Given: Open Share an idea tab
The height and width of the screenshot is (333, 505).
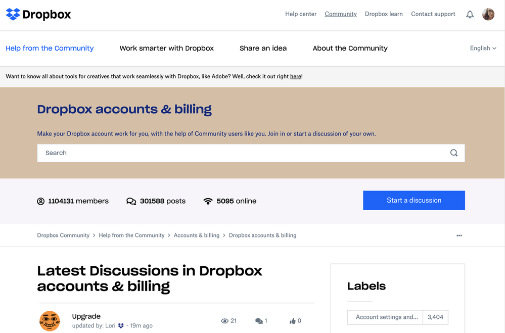Looking at the screenshot, I should point(263,48).
